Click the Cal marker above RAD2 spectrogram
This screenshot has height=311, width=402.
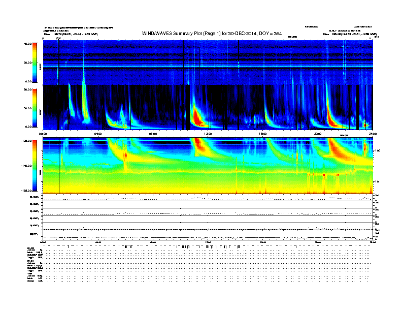(x=58, y=38)
